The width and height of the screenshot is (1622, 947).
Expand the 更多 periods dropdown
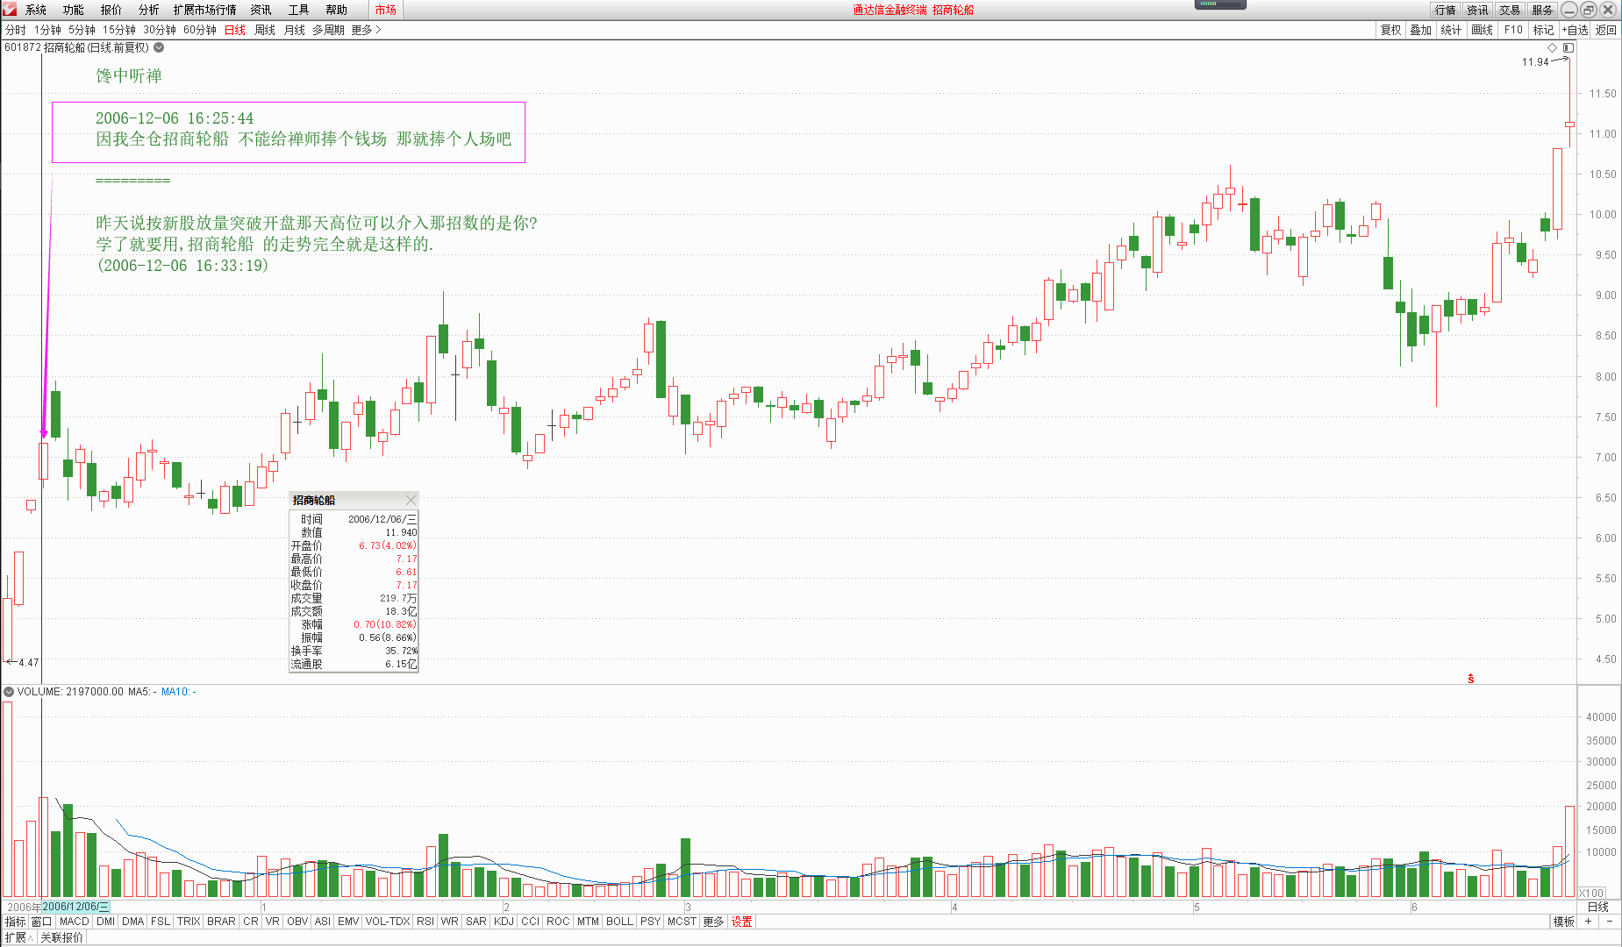point(360,29)
